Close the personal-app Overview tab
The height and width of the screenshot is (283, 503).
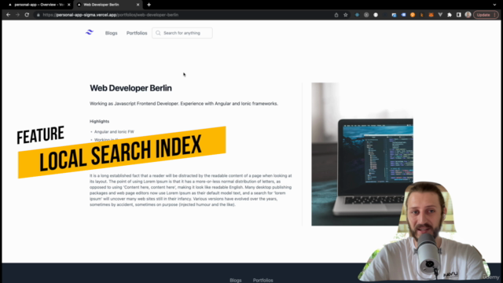[69, 5]
